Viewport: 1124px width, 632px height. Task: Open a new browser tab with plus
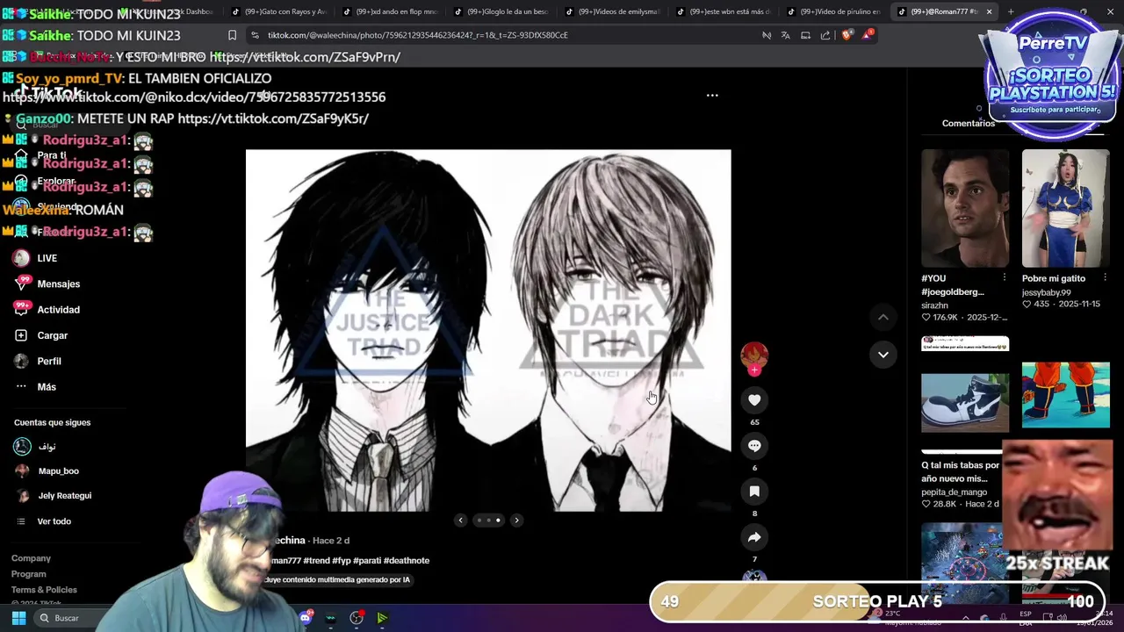[x=1010, y=11]
